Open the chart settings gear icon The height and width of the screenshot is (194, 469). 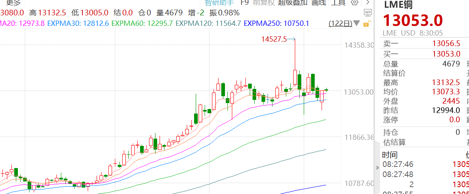[x=355, y=2]
